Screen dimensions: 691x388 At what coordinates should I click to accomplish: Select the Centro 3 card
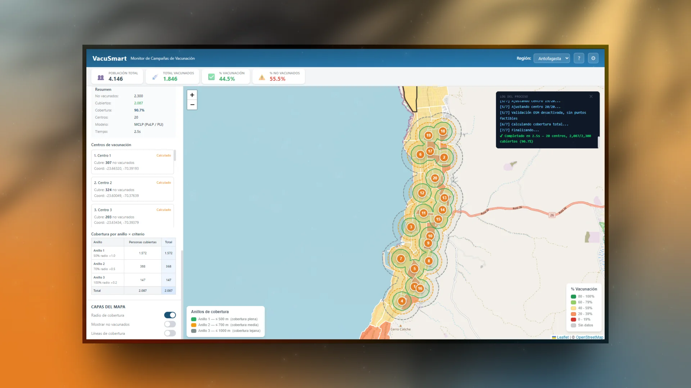132,216
